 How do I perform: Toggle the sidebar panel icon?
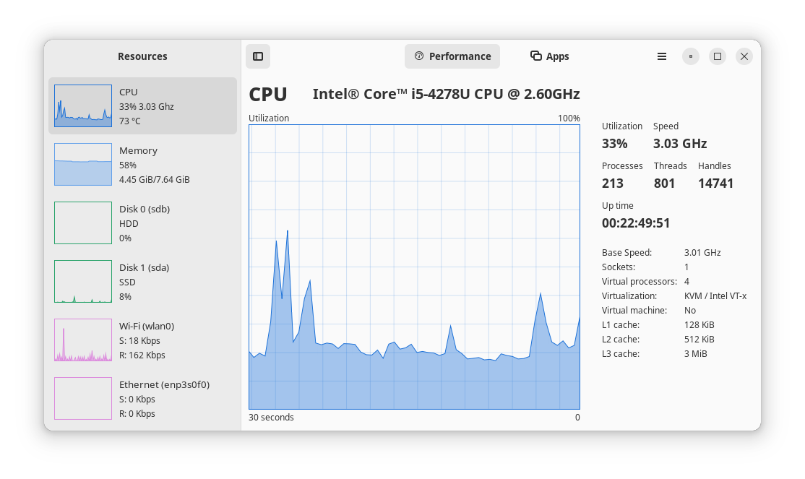coord(258,56)
